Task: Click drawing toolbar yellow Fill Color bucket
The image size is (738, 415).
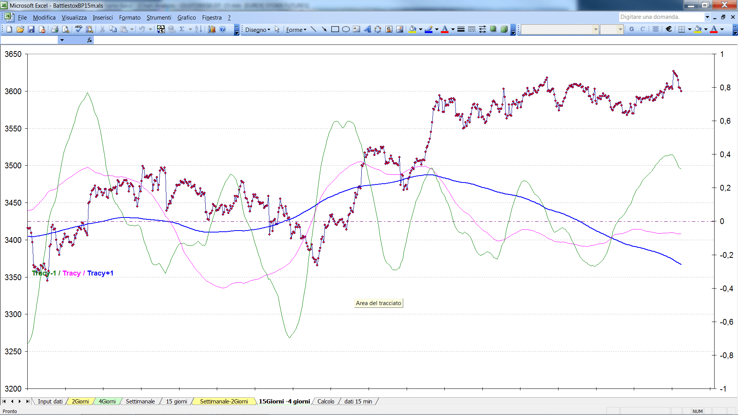Action: tap(413, 29)
